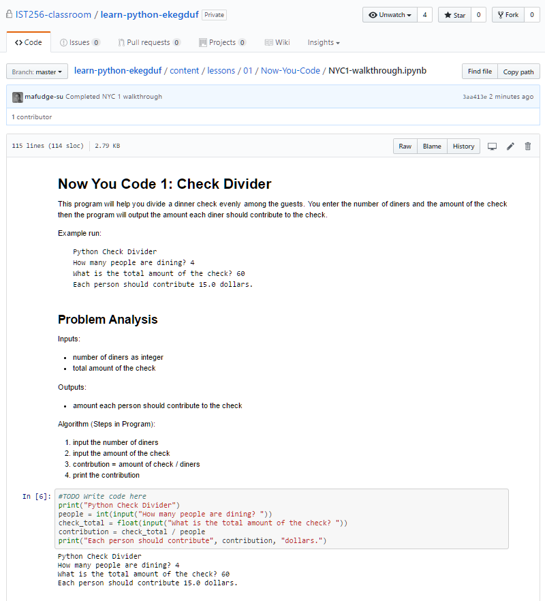Open commit 3aa413e link
Screen dimensions: 545x601
[474, 97]
